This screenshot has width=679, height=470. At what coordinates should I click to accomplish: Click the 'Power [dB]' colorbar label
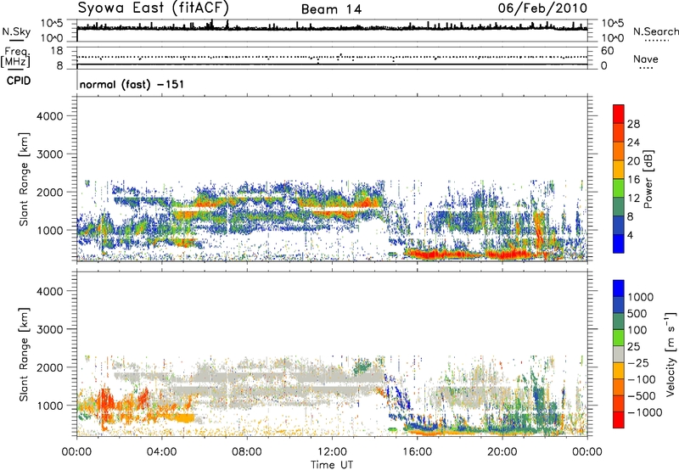(x=648, y=179)
